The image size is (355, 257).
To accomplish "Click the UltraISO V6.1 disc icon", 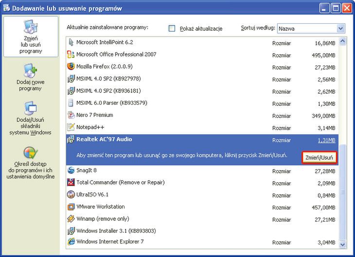I will [71, 194].
